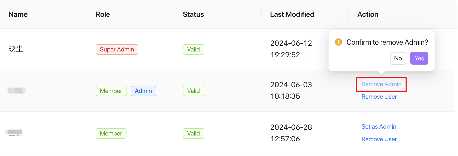Click the Name column header

click(18, 14)
